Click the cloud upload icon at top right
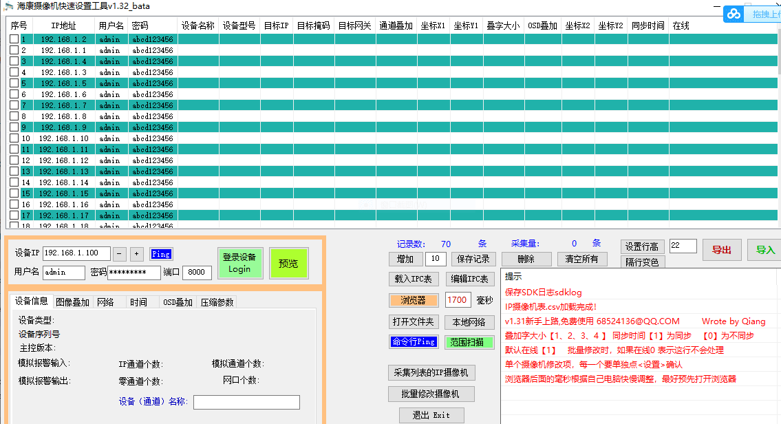 [734, 14]
